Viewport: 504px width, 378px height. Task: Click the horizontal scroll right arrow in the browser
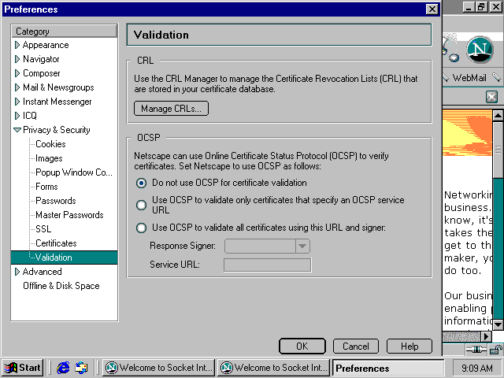[x=487, y=336]
